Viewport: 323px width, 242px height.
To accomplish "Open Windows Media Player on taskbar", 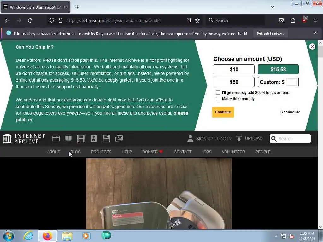I will point(86,236).
